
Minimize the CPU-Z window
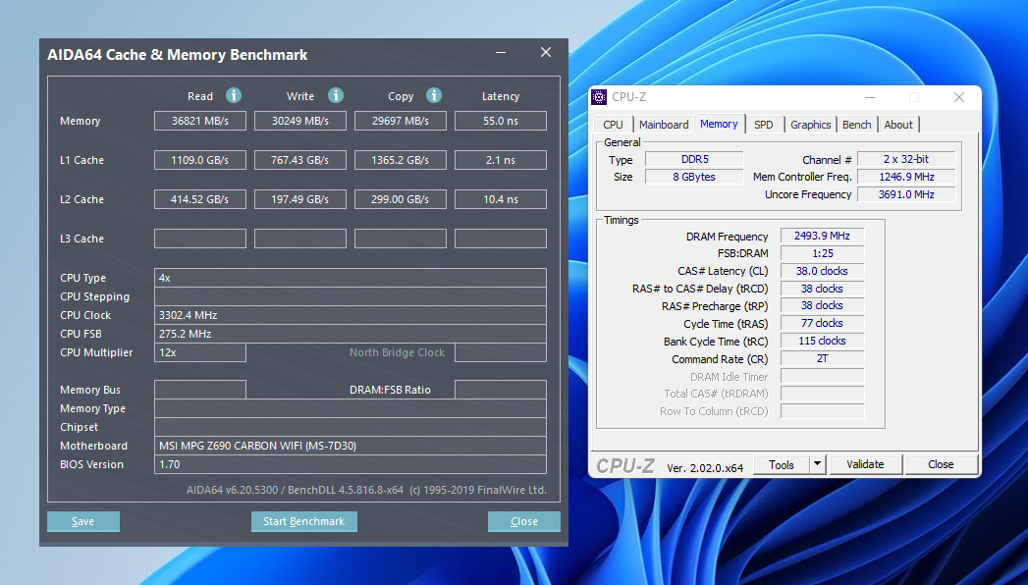(870, 97)
